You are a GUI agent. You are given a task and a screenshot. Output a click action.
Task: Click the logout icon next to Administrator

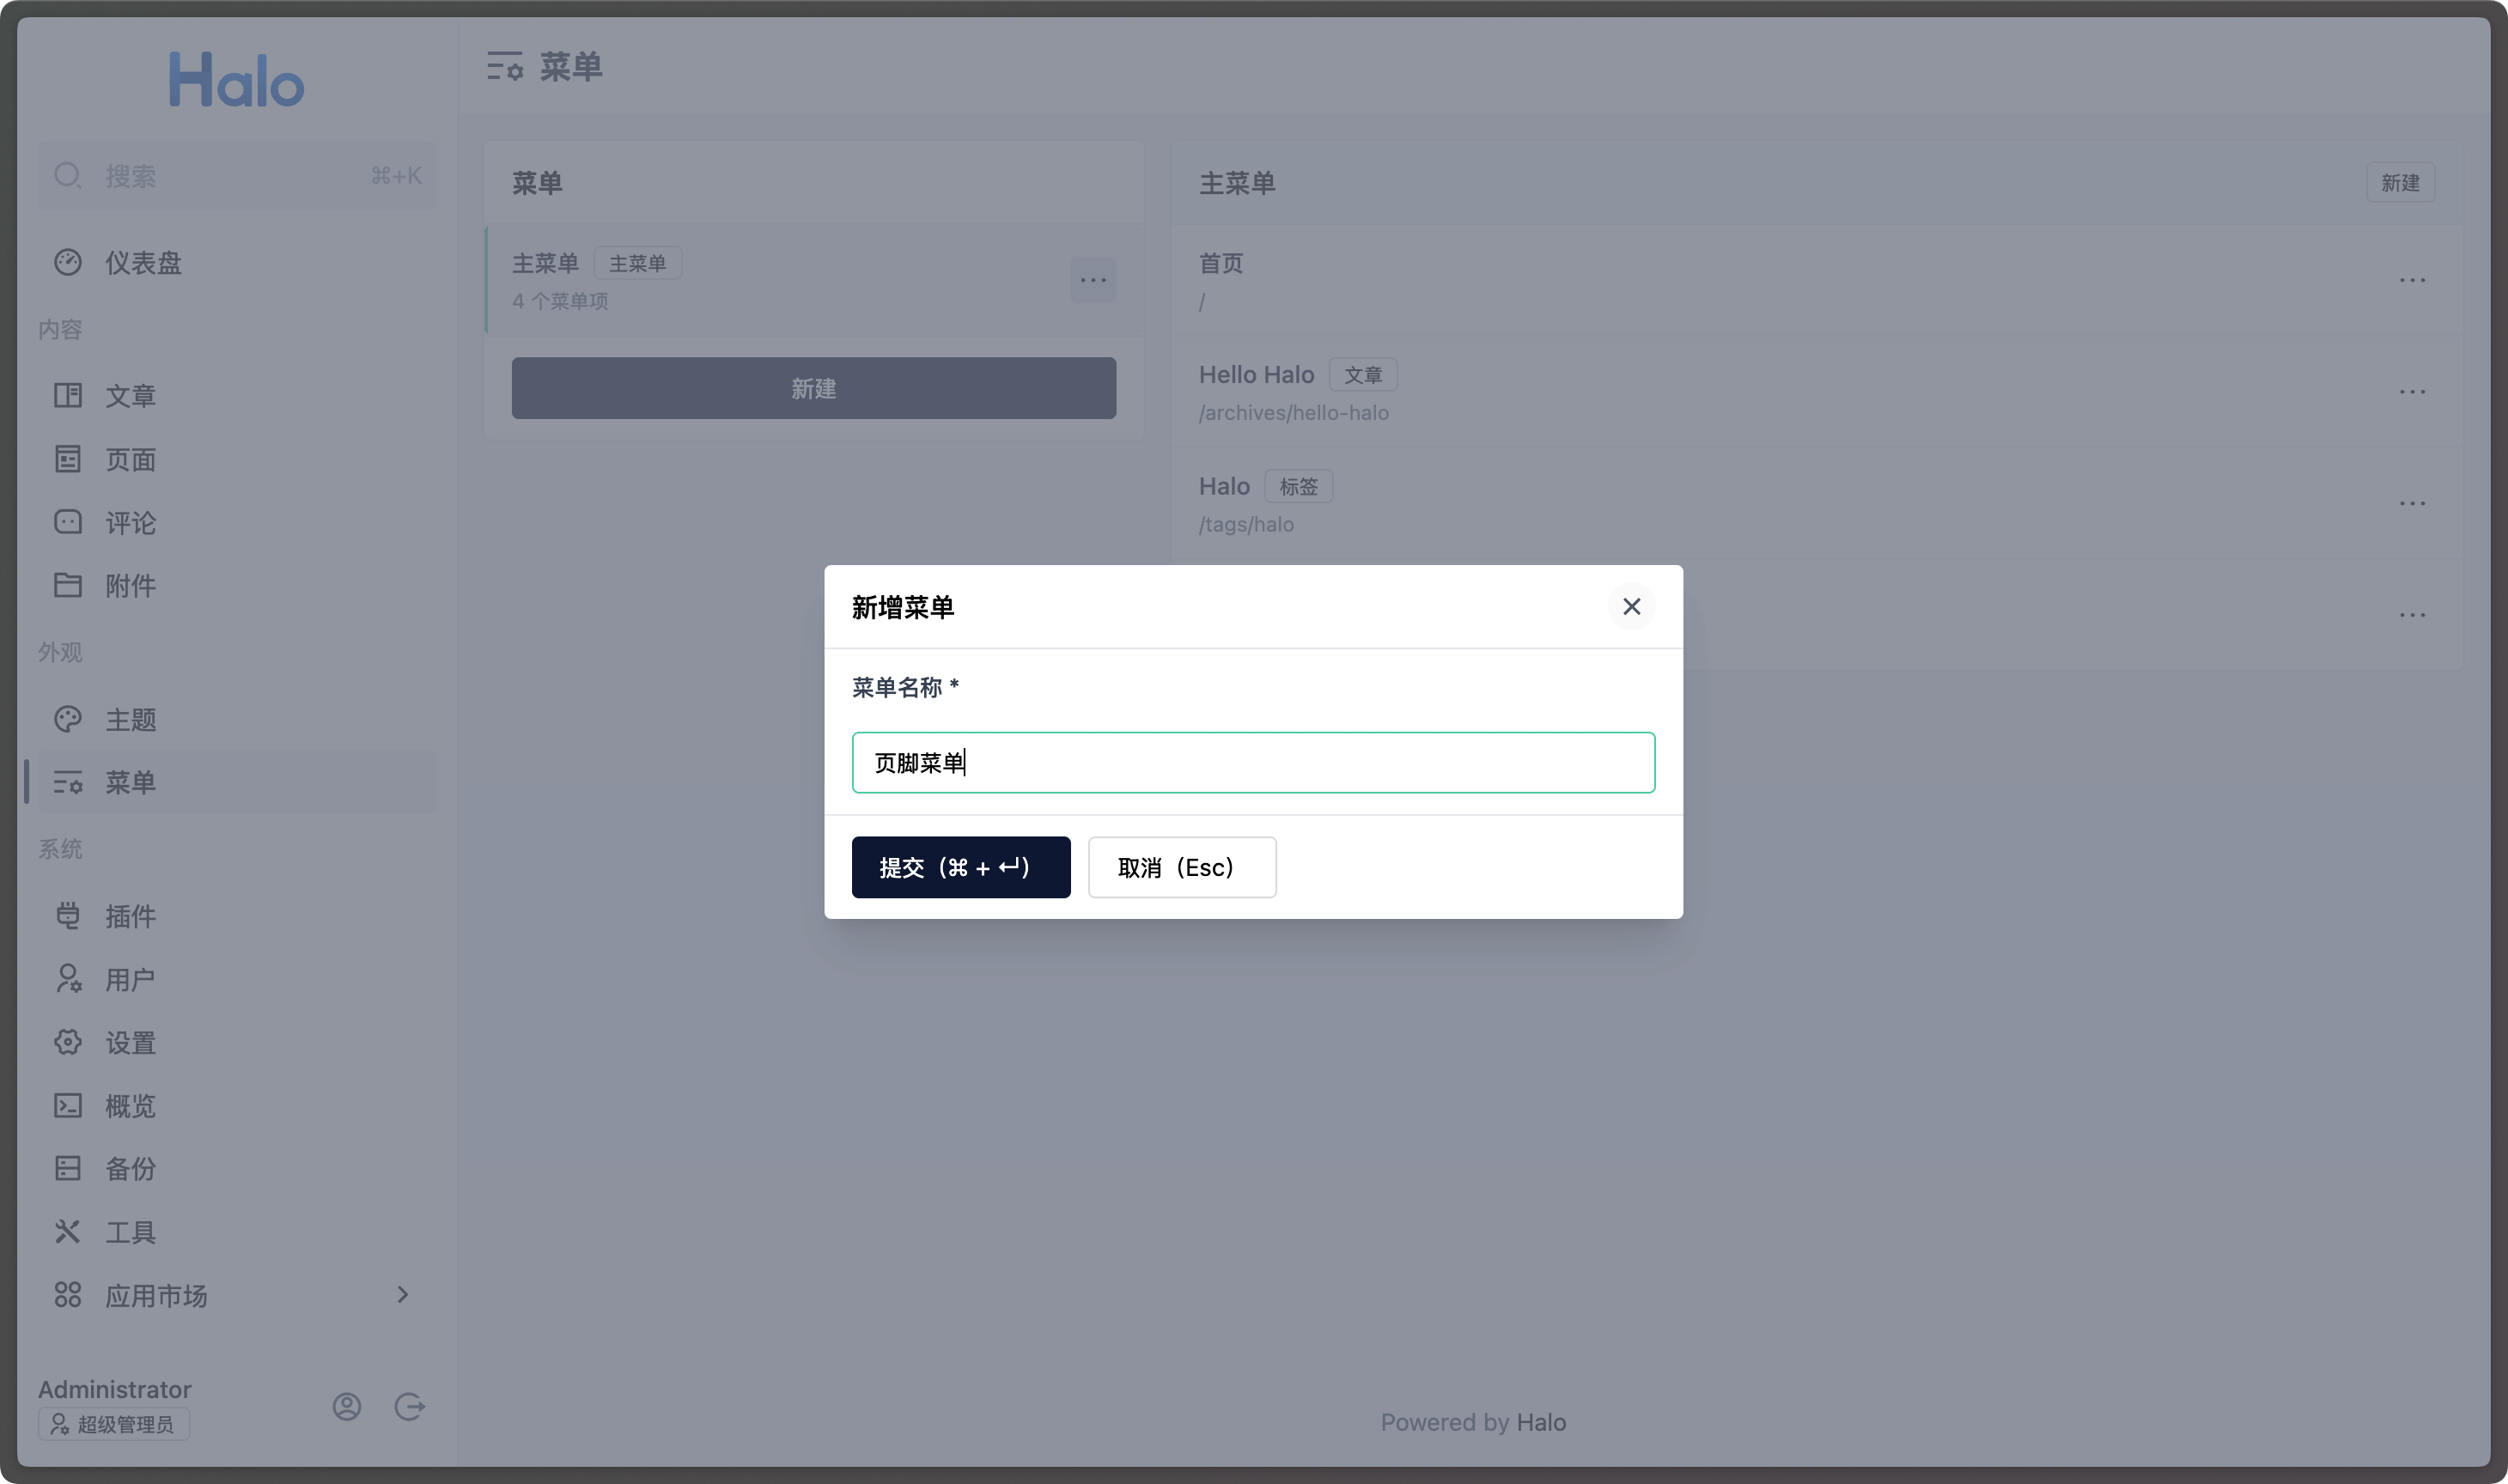pyautogui.click(x=409, y=1406)
